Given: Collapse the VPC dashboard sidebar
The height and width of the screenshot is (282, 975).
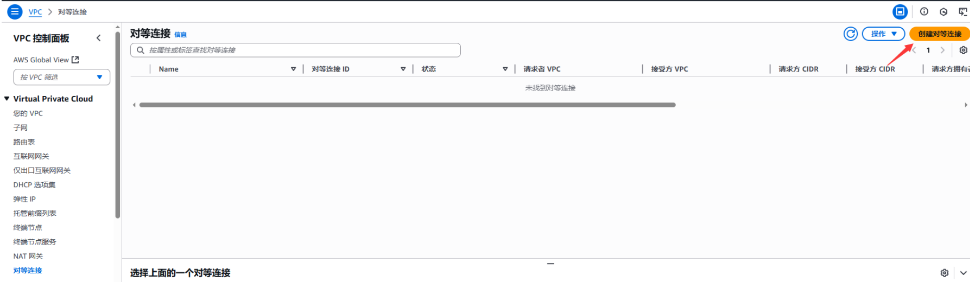Looking at the screenshot, I should 98,38.
